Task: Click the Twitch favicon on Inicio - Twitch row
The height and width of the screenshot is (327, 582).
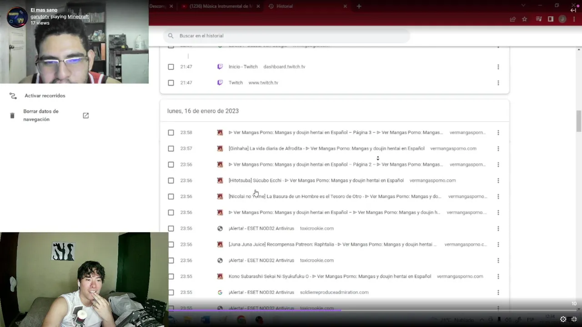Action: 220,67
